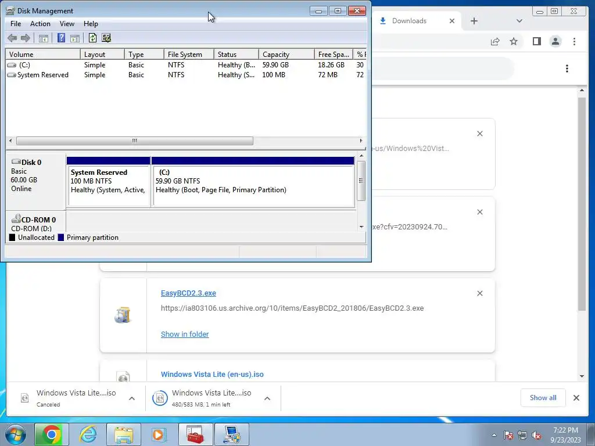Screen dimensions: 595x446
Task: Remove the exe?cfv=20230924 download entry from list
Action: tap(480, 212)
